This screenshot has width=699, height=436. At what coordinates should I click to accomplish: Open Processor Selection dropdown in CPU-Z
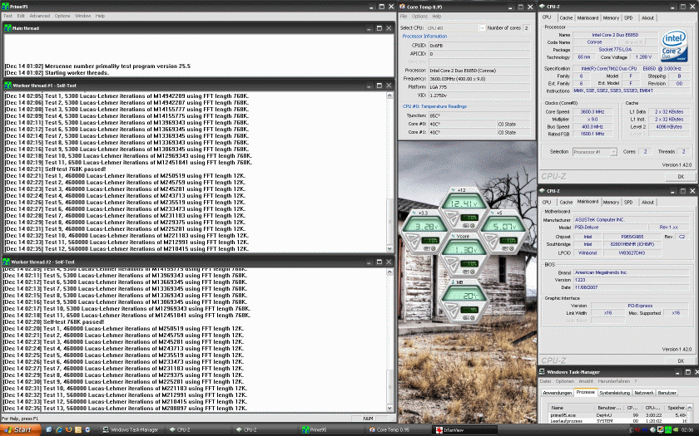613,152
